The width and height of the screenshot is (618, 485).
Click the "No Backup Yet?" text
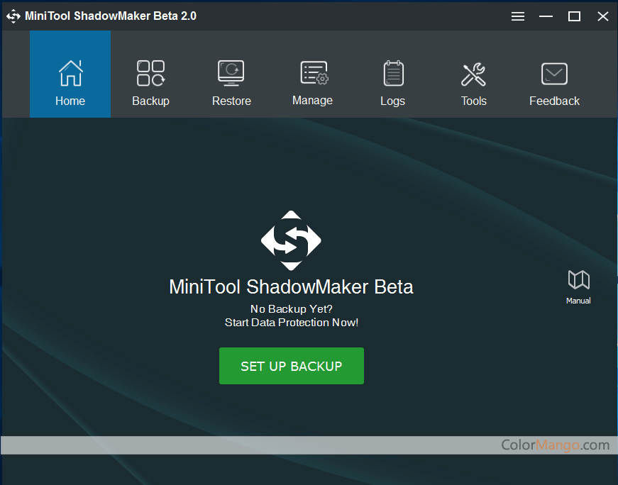coord(291,309)
